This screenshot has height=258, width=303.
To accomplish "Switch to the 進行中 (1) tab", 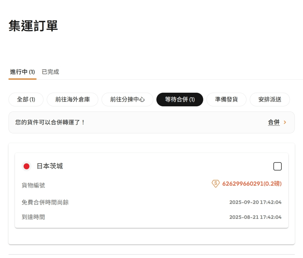I will click(x=22, y=72).
